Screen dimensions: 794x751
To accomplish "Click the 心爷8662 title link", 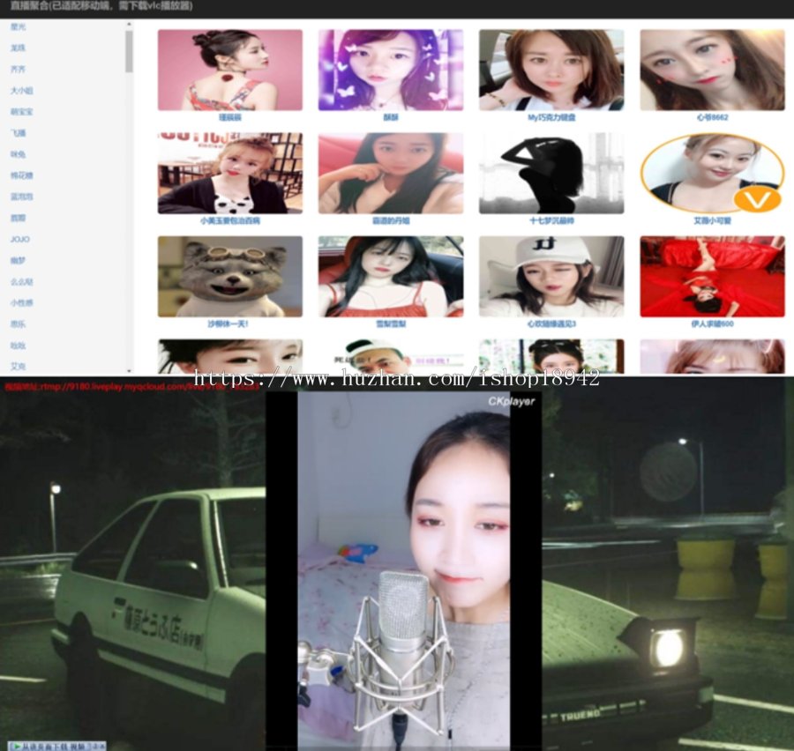I will pyautogui.click(x=712, y=117).
